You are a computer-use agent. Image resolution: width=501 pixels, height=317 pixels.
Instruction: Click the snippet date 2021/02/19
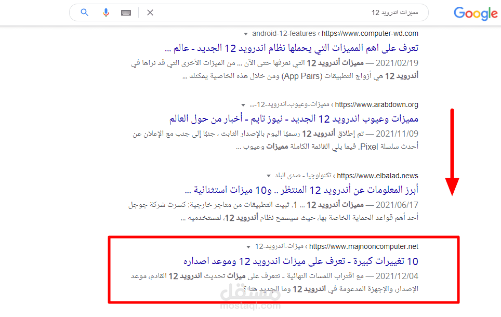(x=397, y=63)
